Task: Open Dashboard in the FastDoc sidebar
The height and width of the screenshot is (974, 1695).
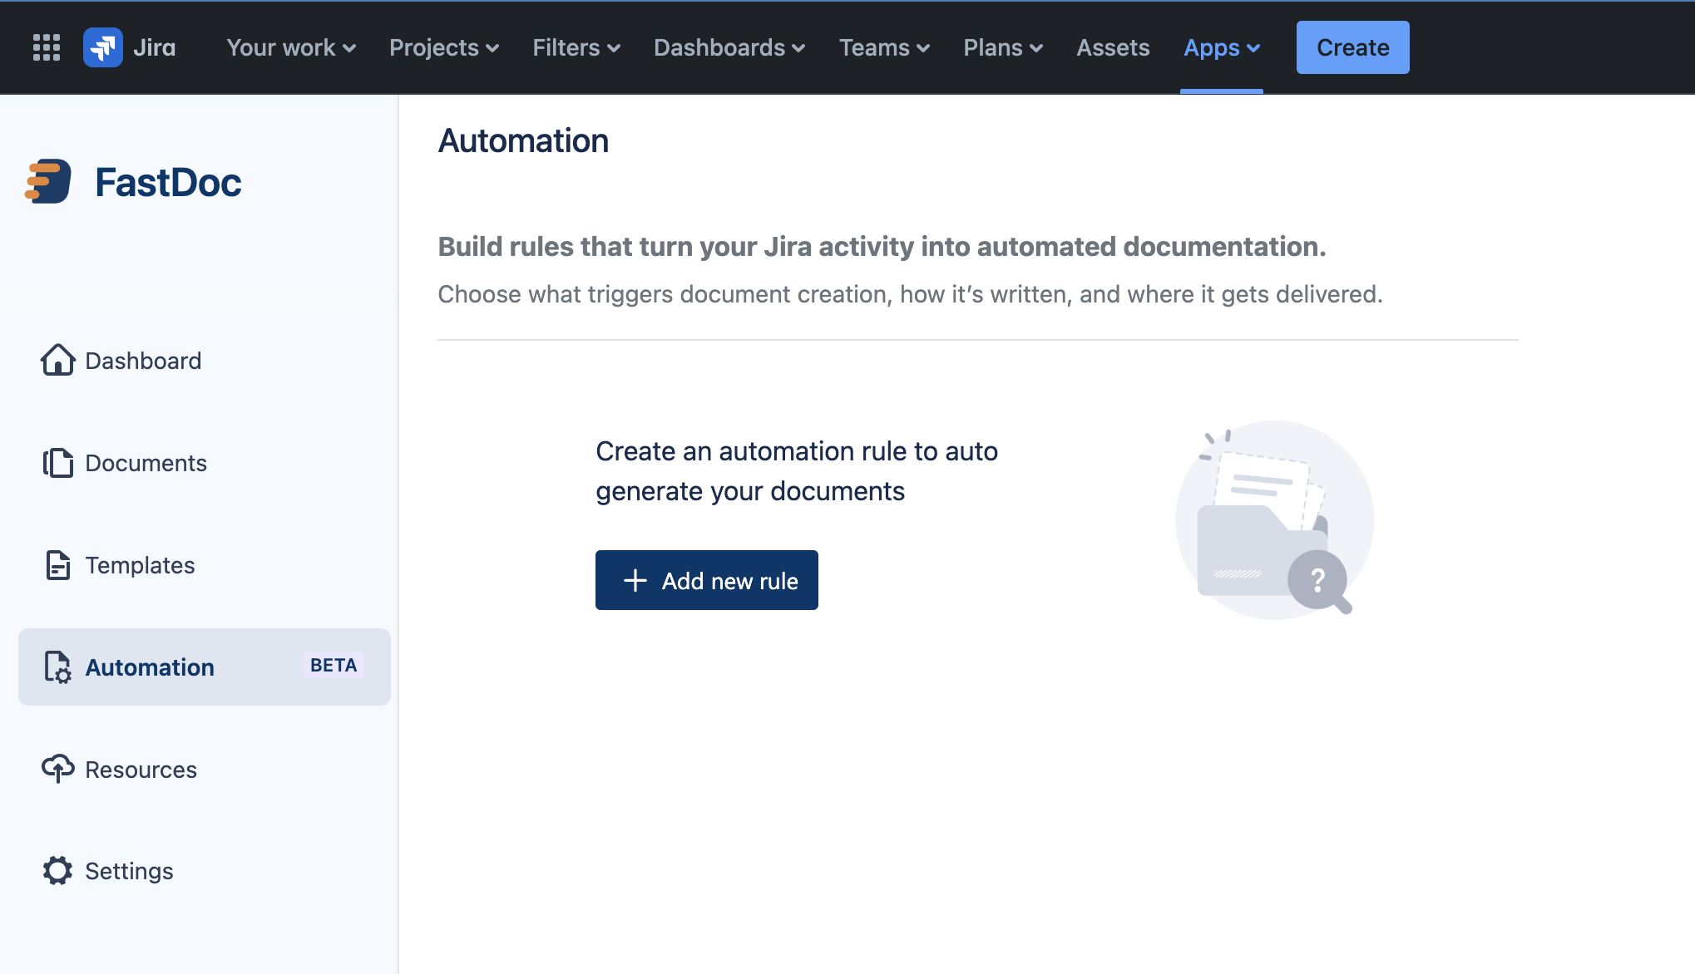Action: coord(205,360)
